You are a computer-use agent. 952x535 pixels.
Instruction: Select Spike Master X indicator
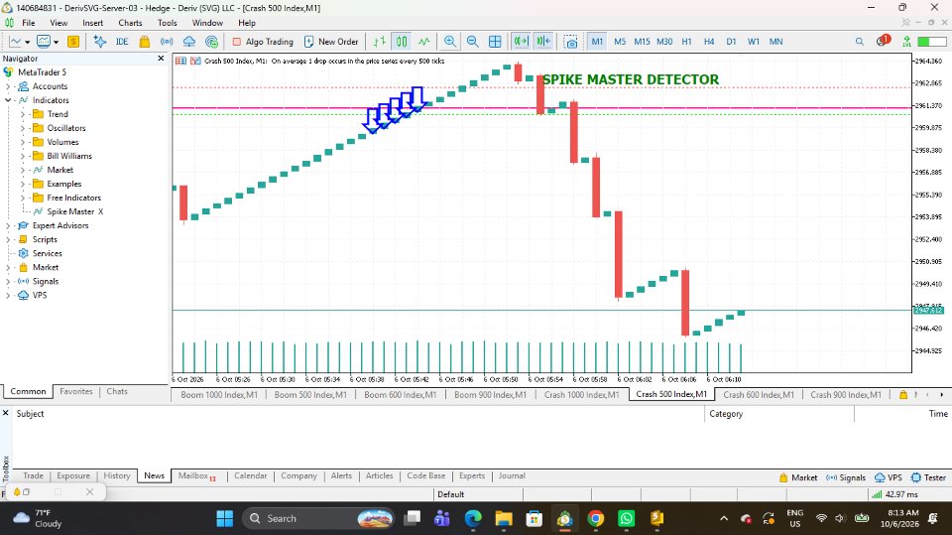point(74,211)
